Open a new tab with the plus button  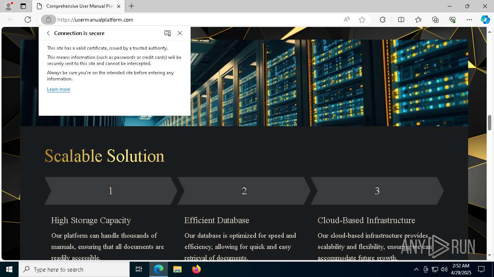131,6
